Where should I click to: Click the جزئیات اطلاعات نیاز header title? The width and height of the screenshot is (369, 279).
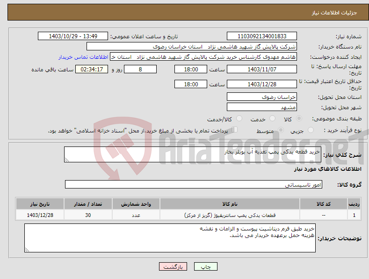(334, 13)
